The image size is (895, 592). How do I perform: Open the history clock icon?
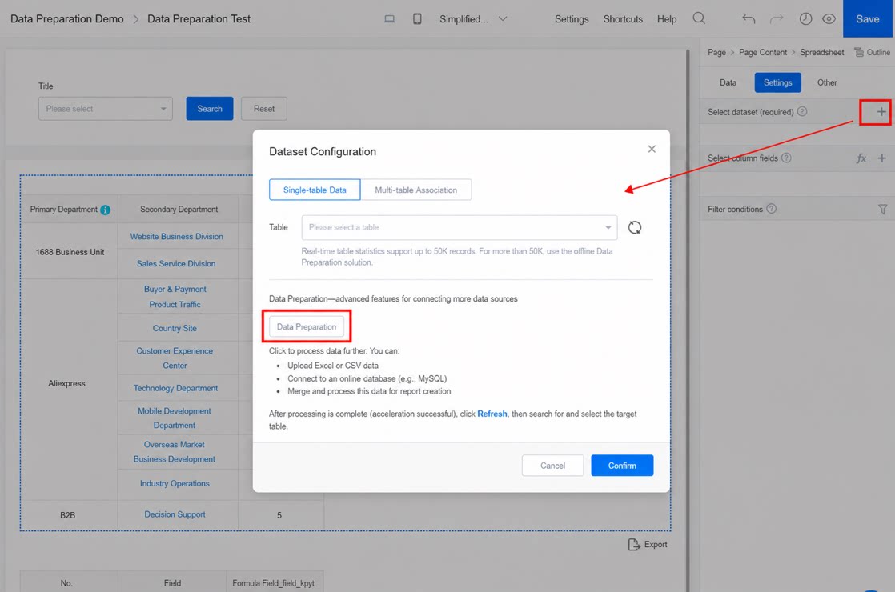pos(805,19)
